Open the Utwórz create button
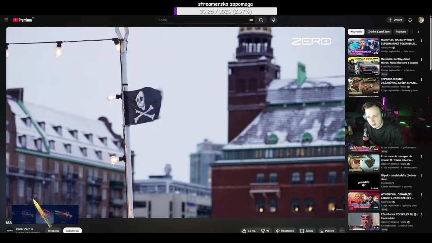This screenshot has width=432, height=243. (x=396, y=20)
